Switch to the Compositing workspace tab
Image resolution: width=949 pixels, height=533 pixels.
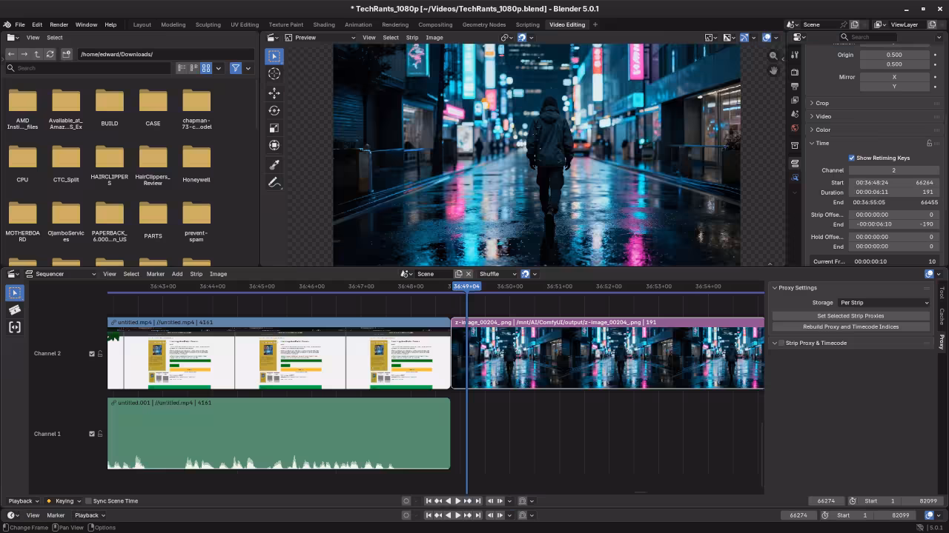pyautogui.click(x=435, y=24)
